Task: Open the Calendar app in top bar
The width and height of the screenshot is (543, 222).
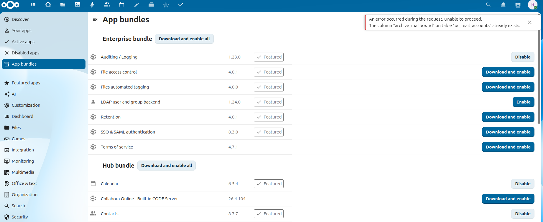Action: 122,5
